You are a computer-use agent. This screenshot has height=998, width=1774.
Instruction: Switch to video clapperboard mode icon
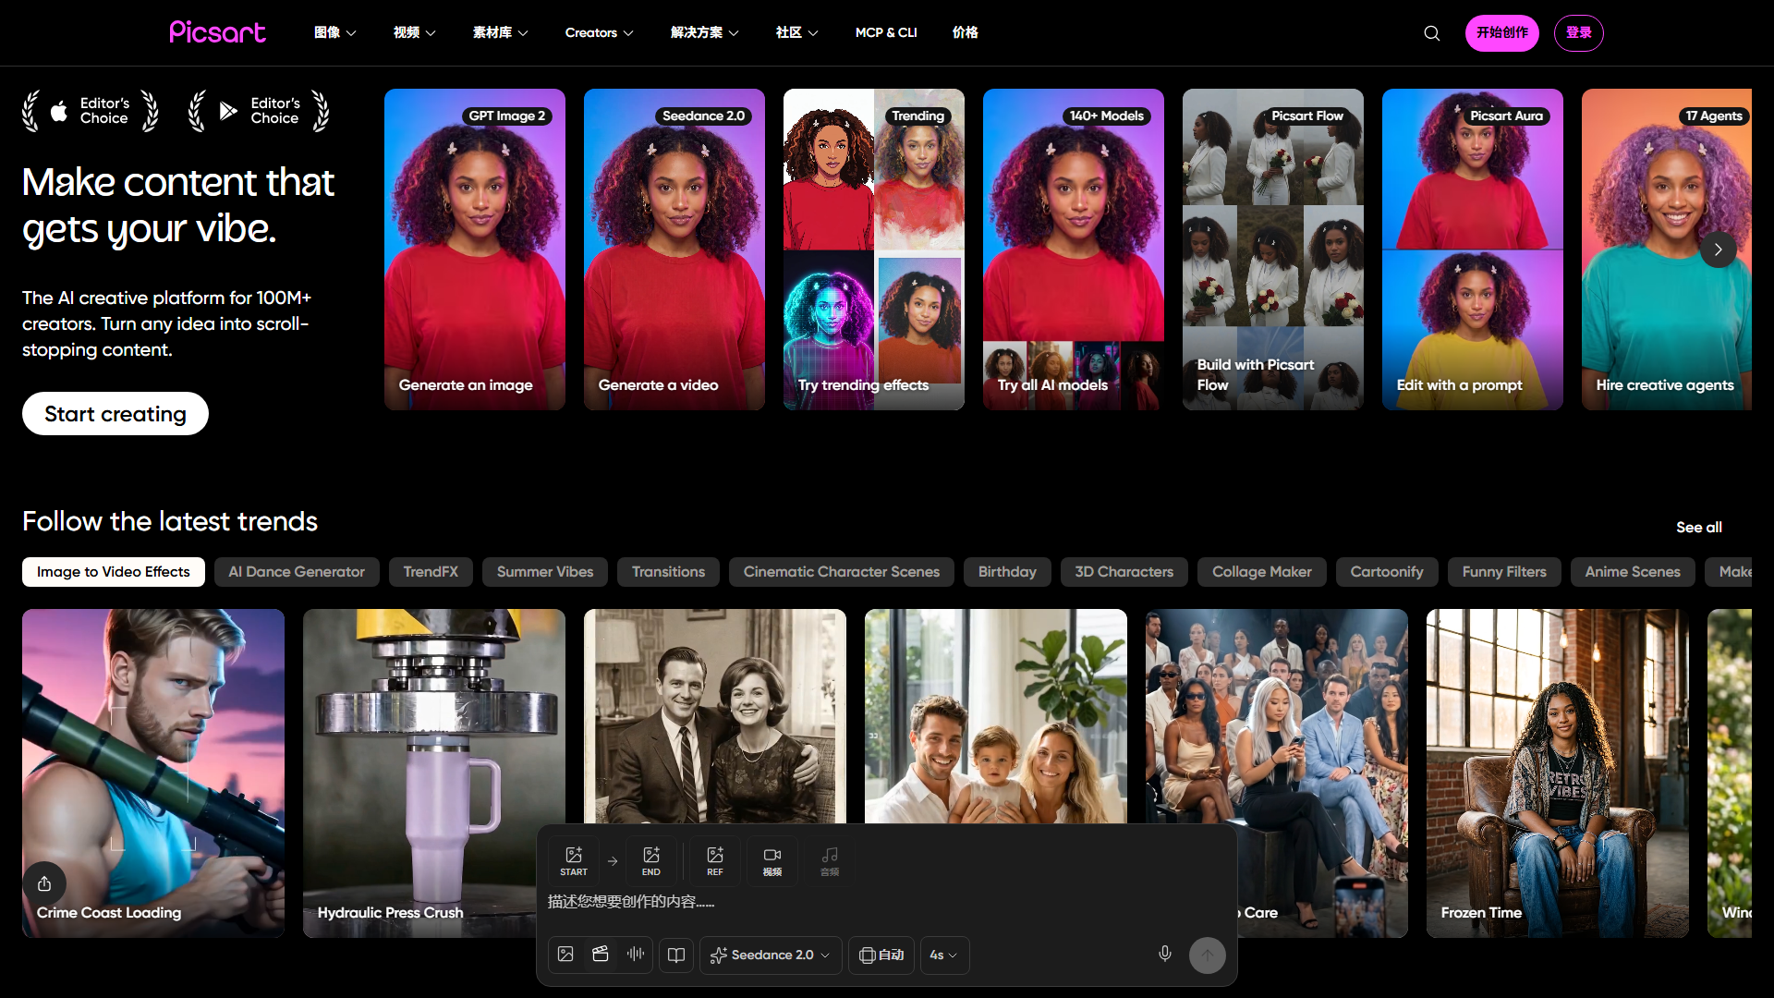(601, 955)
